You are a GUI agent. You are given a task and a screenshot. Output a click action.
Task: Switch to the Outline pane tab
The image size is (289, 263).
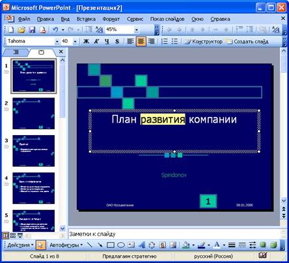point(16,52)
